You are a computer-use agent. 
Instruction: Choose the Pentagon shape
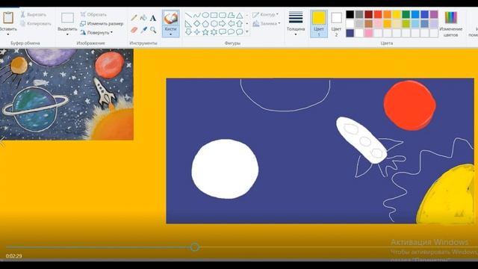coord(205,23)
